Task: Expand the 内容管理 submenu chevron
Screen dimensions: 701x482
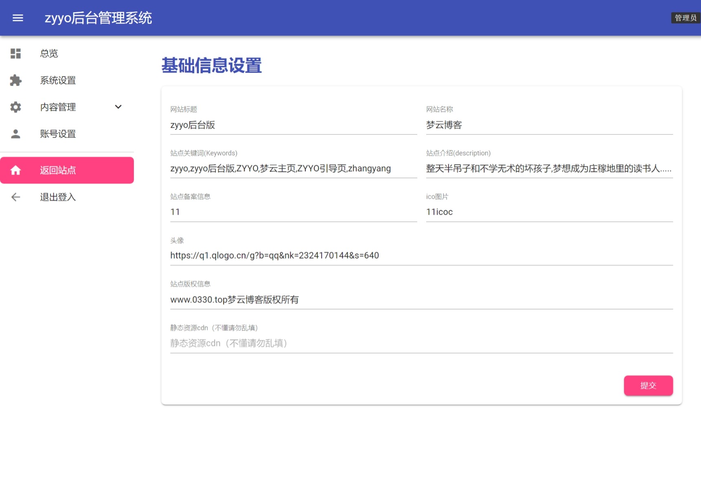Action: coord(118,107)
